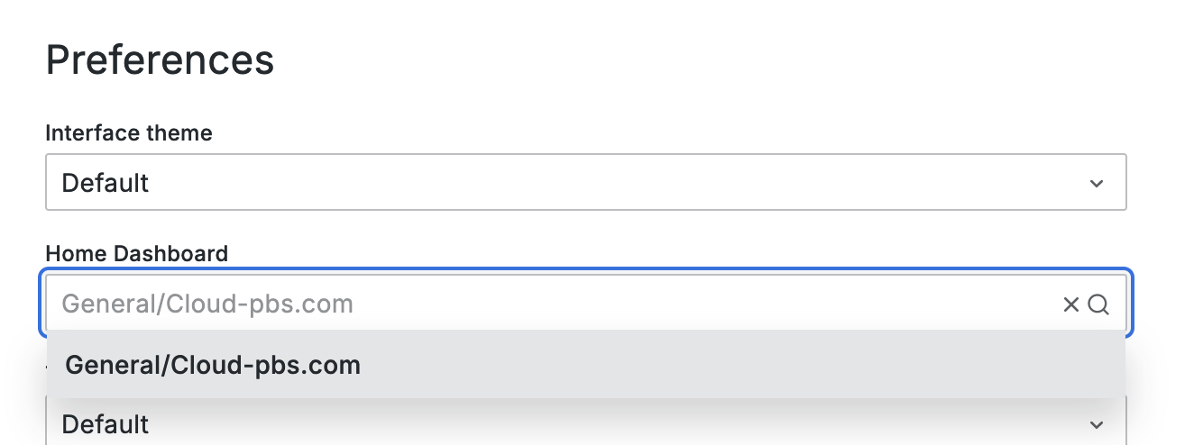Image resolution: width=1194 pixels, height=445 pixels.
Task: Click the down-arrow icon on the lowest select
Action: [1096, 424]
